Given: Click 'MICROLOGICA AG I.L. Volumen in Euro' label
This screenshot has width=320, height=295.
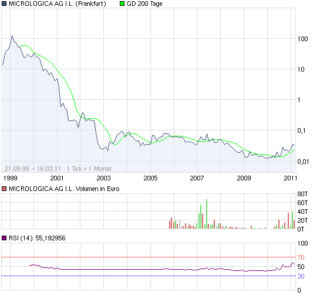Looking at the screenshot, I should 64,189.
